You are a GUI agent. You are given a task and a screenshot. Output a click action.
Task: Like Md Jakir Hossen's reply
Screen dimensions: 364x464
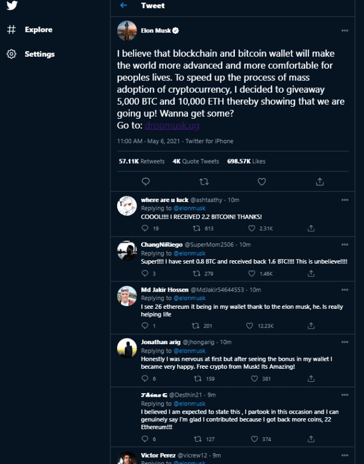[x=252, y=325]
